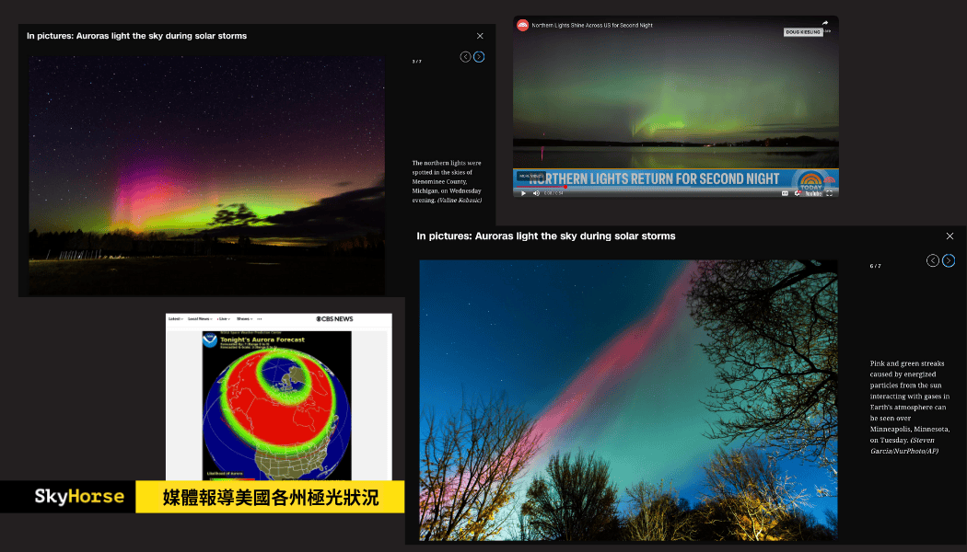Expand the Latest dropdown on CBS News
Image resolution: width=967 pixels, height=552 pixels.
click(175, 319)
